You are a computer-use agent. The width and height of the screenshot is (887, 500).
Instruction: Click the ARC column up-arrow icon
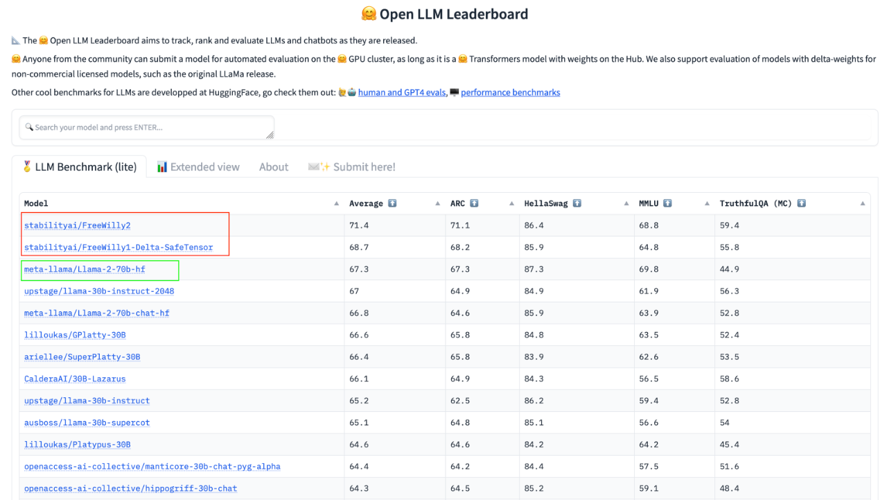point(474,203)
